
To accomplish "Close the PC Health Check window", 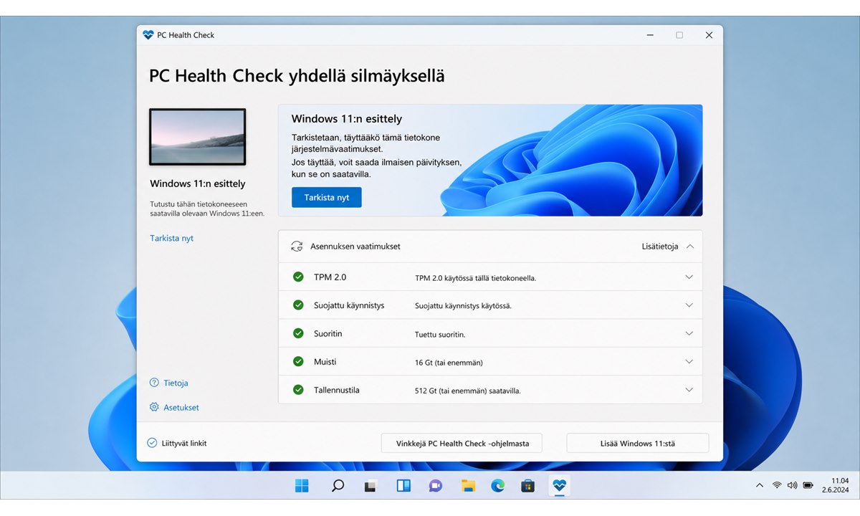I will click(x=709, y=35).
